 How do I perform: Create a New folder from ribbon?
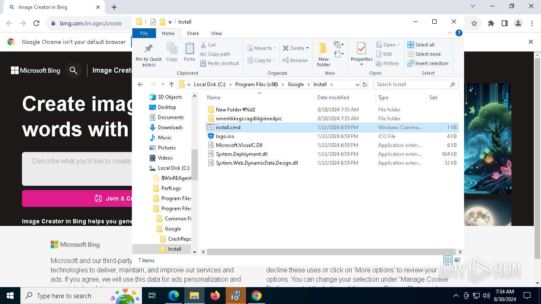323,54
